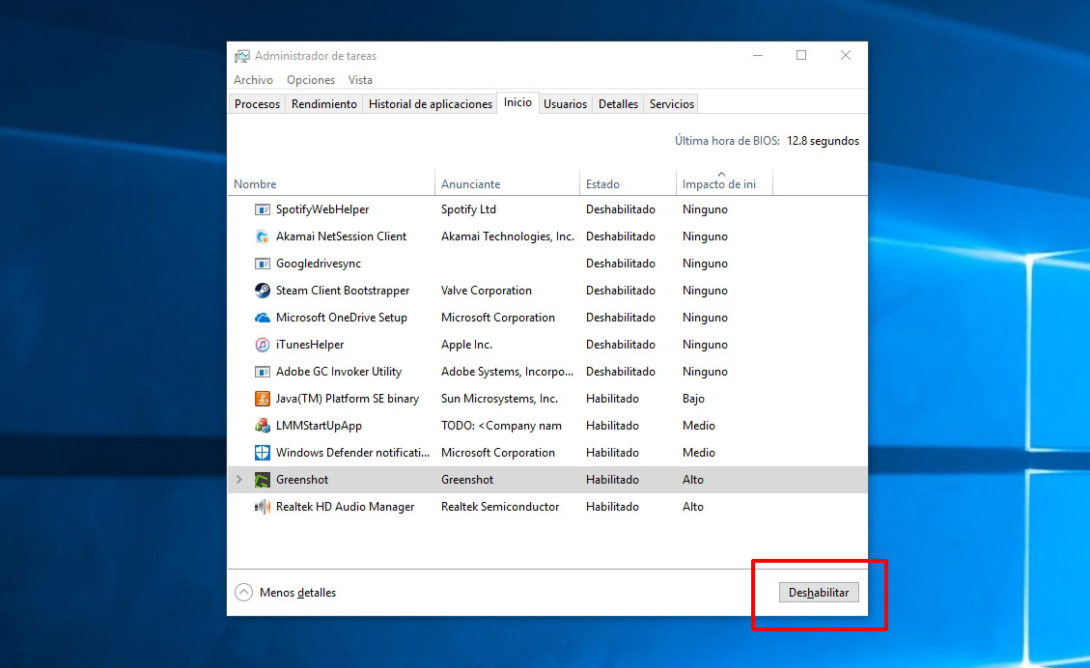Click the Windows Defender notification icon
This screenshot has width=1090, height=668.
262,452
